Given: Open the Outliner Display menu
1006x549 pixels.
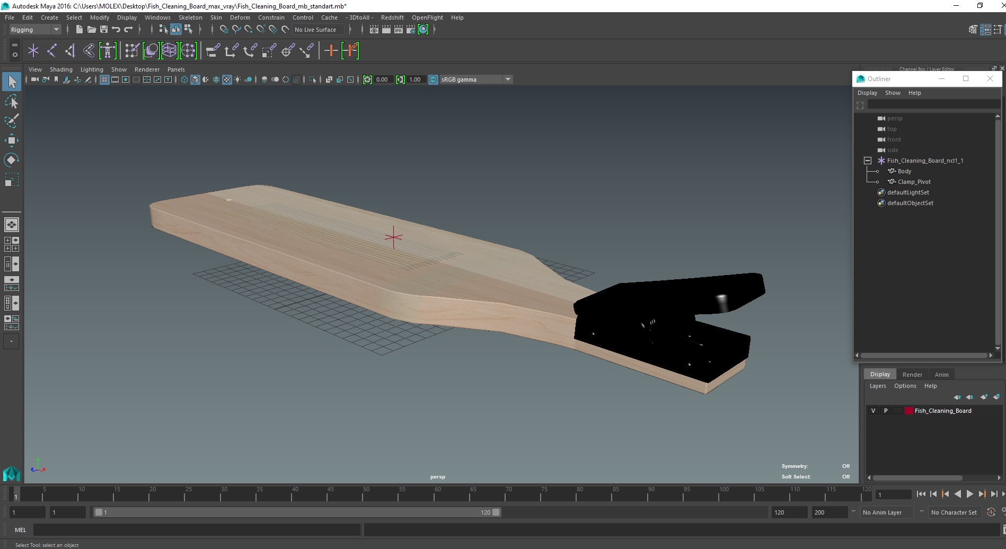Looking at the screenshot, I should tap(867, 93).
